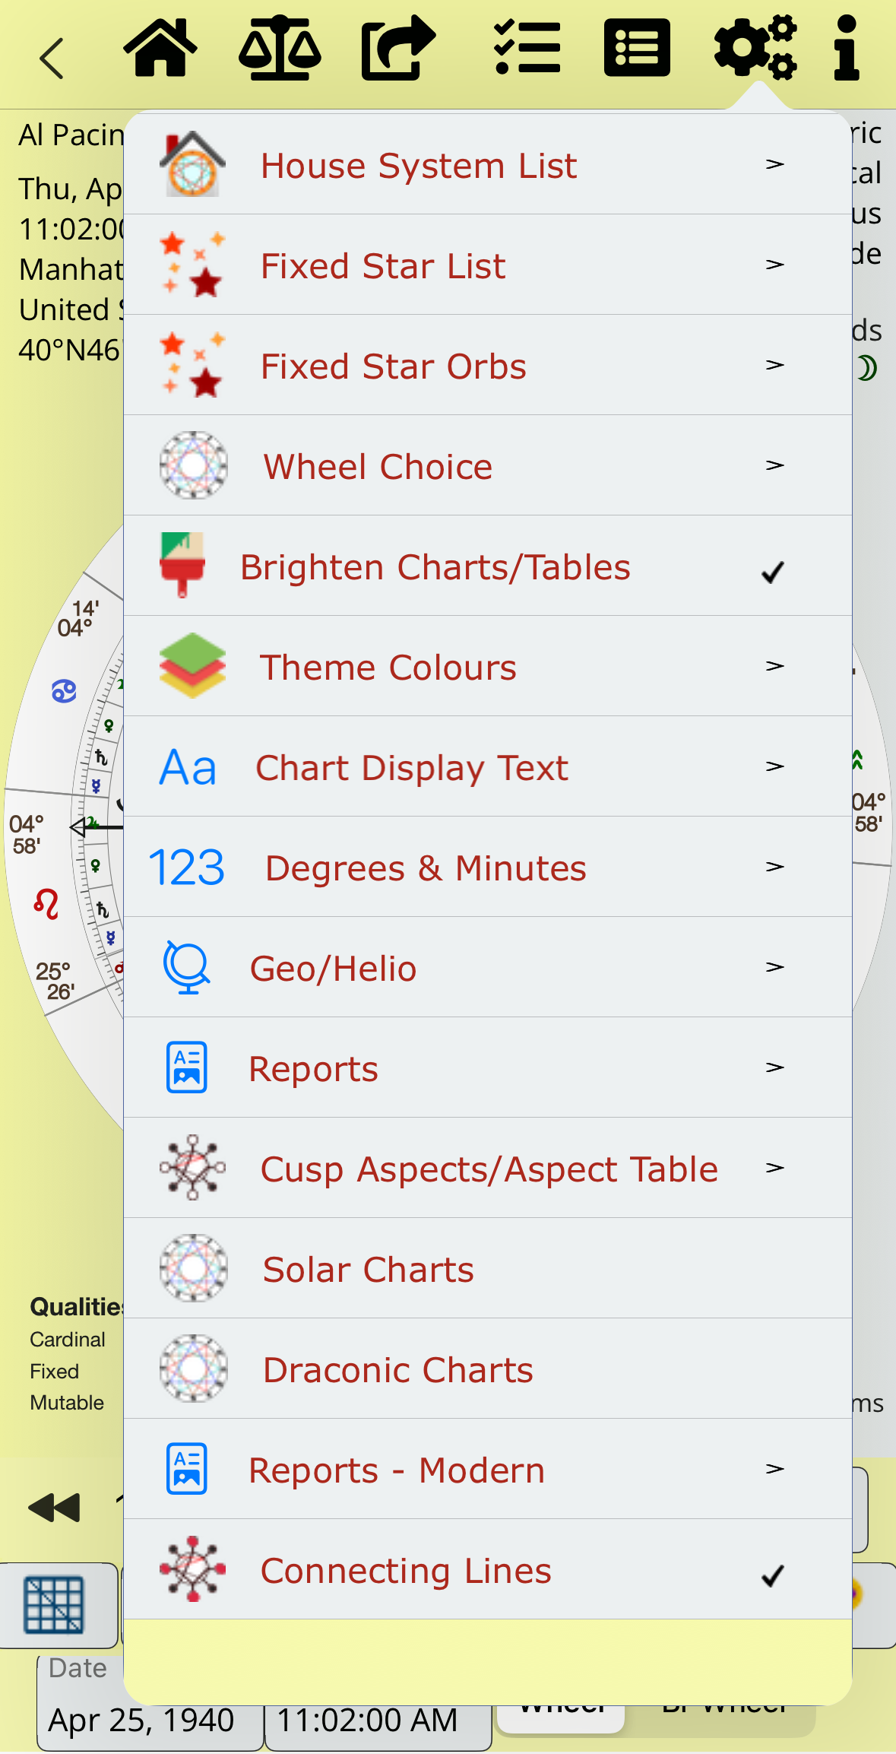Image resolution: width=896 pixels, height=1754 pixels.
Task: Tap the settings gears icon
Action: coord(755,49)
